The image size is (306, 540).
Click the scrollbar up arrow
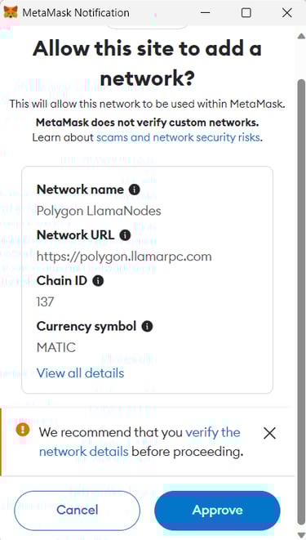pyautogui.click(x=301, y=36)
